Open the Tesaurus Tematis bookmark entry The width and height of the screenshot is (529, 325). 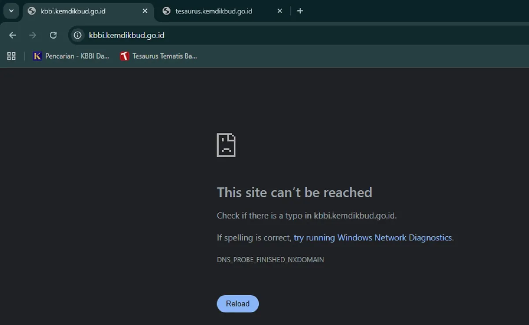point(159,56)
